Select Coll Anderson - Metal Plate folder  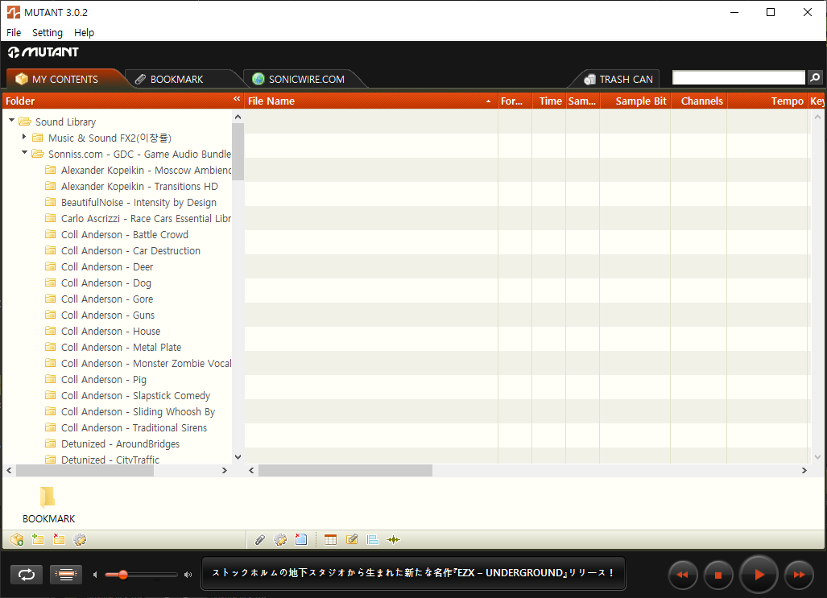point(121,348)
